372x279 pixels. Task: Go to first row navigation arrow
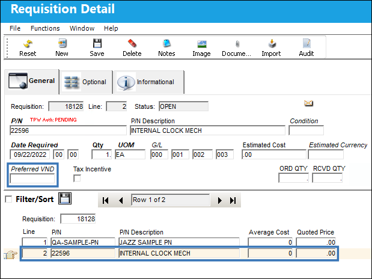tap(106, 200)
